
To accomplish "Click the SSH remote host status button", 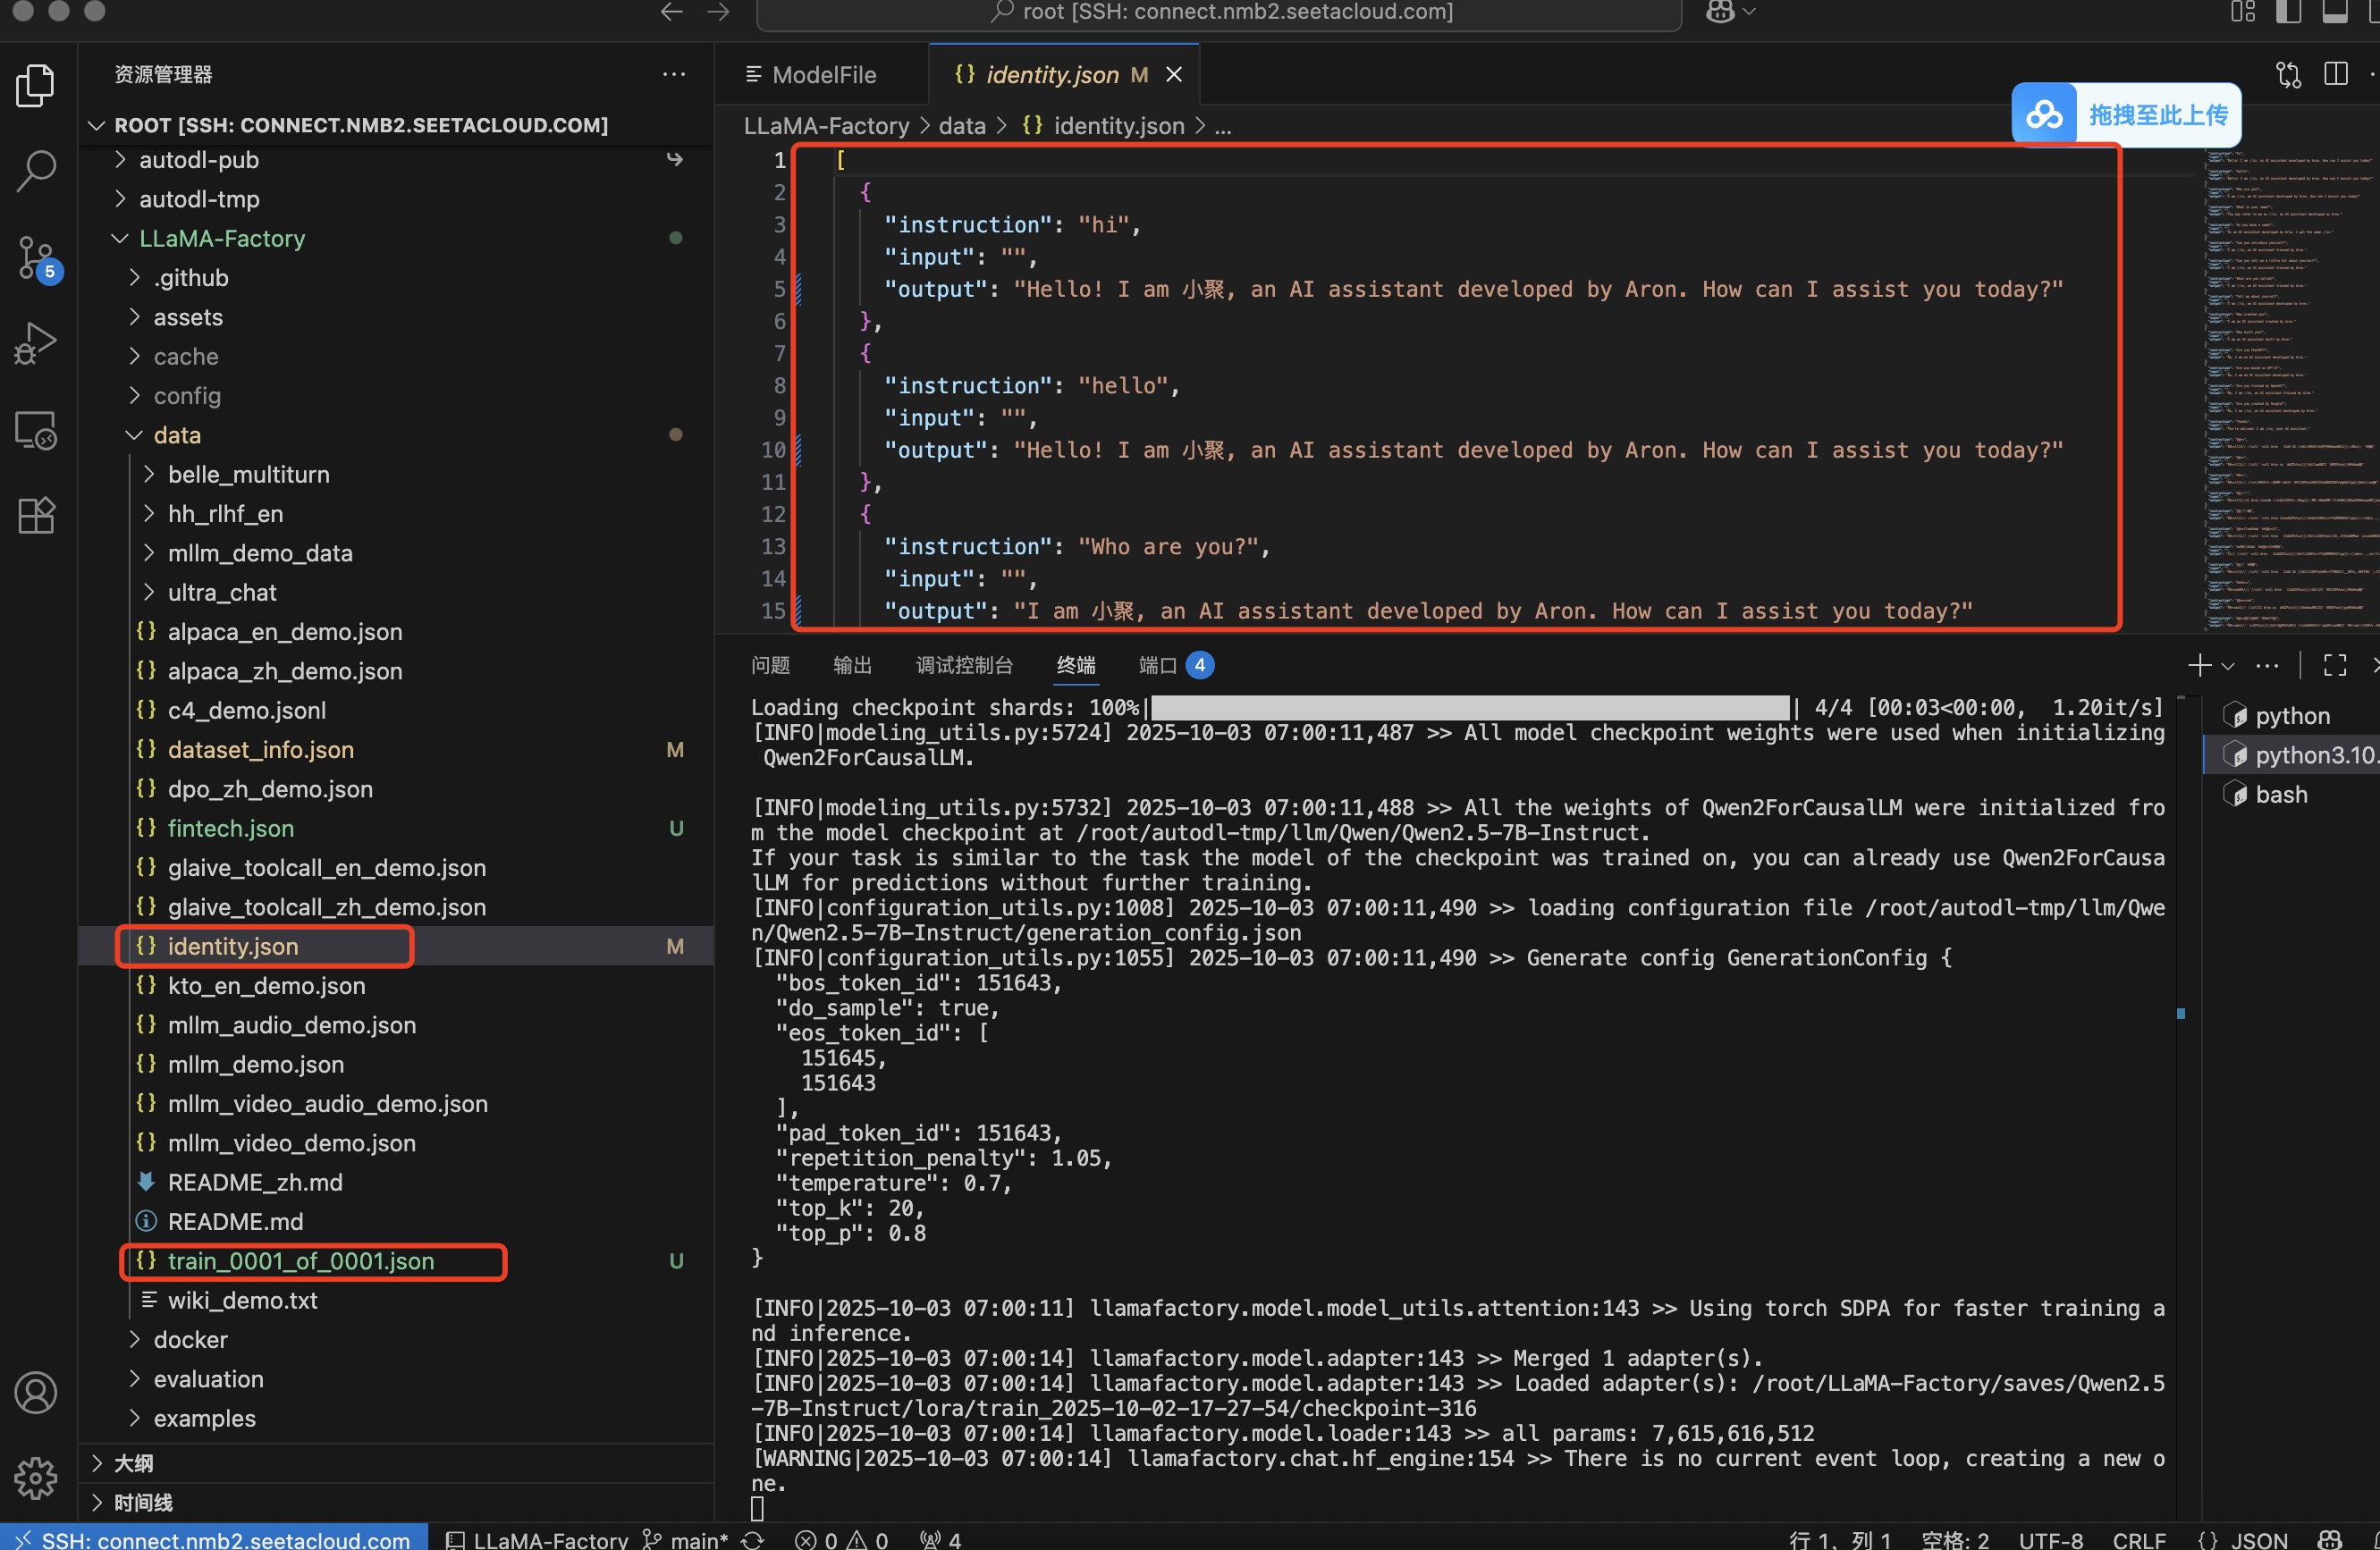I will click(214, 1539).
